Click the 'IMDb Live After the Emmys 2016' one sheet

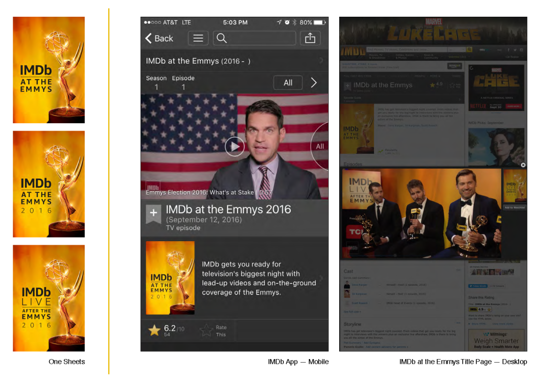tap(49, 298)
